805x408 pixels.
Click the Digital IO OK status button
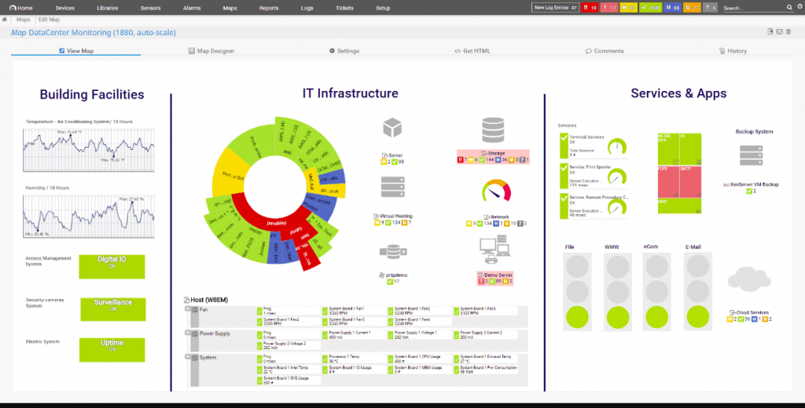point(112,267)
